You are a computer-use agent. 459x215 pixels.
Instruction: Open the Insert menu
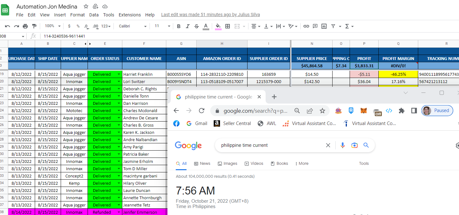[60, 15]
